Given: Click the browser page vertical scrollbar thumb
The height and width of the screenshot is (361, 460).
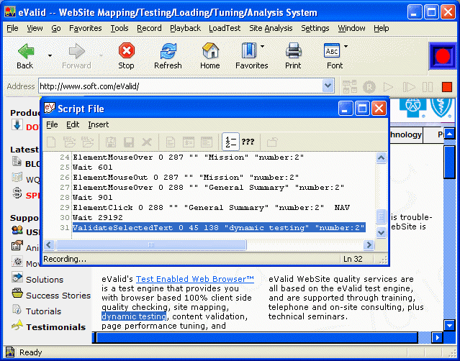Looking at the screenshot, I should point(449,162).
